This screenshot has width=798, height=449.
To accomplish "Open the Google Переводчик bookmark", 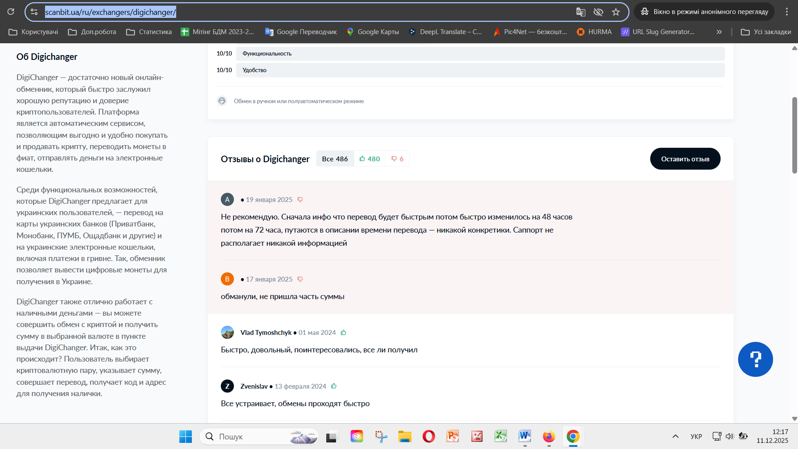I will (x=301, y=32).
